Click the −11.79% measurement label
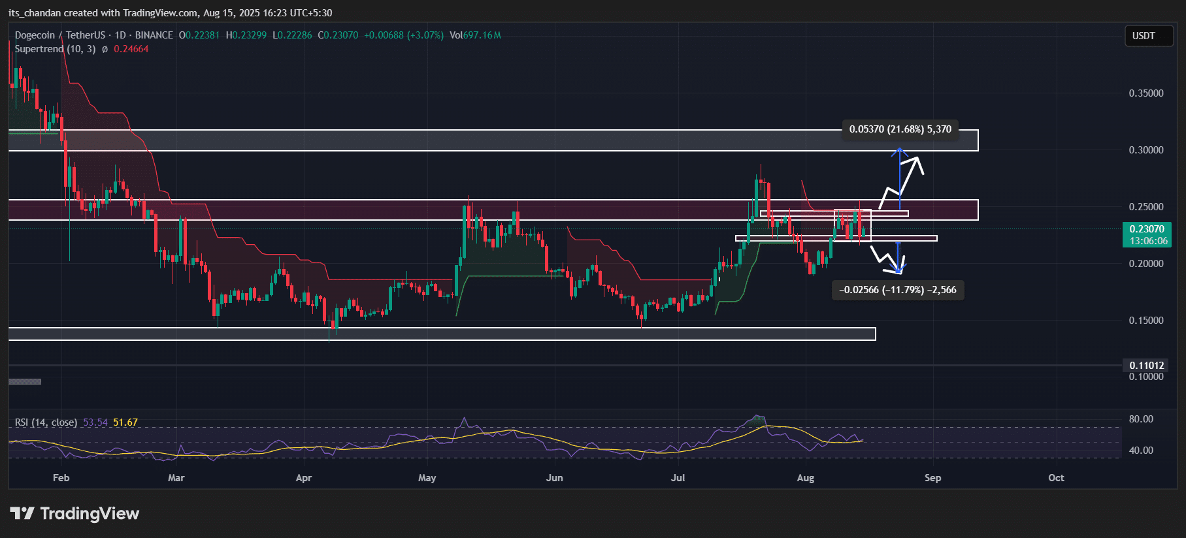 click(897, 290)
